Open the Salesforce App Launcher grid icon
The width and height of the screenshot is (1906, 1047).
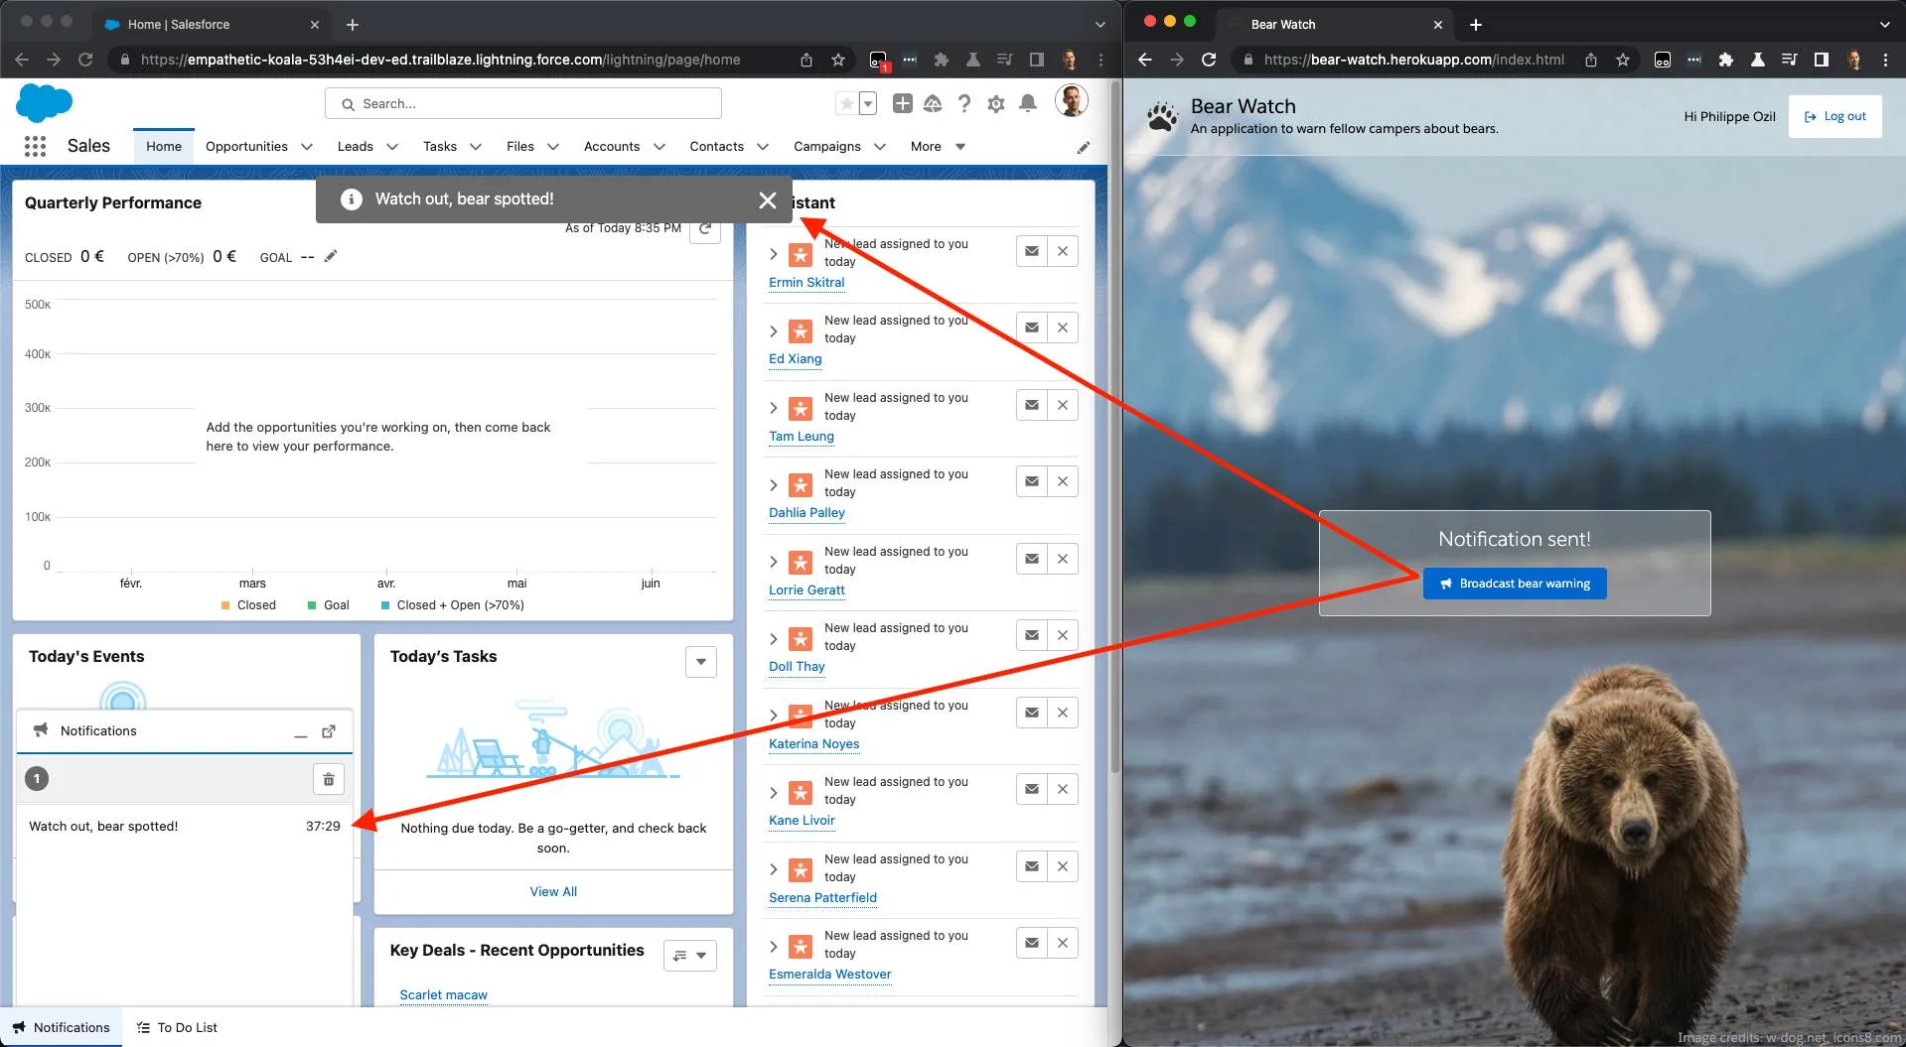click(35, 146)
